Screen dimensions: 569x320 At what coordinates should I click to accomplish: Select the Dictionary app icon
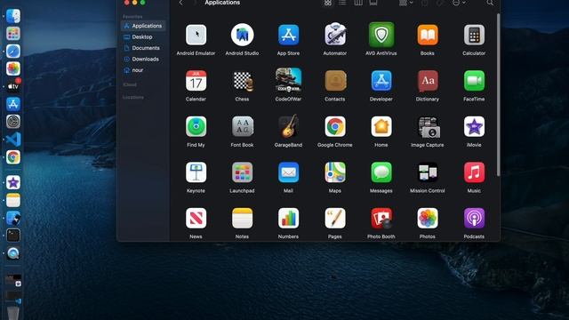(428, 81)
